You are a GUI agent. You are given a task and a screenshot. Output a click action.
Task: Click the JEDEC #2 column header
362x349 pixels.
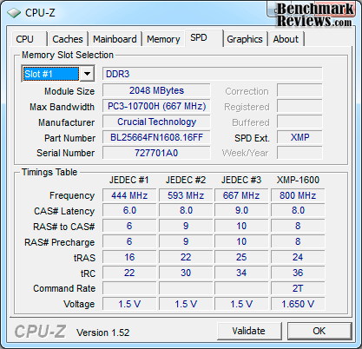point(186,180)
